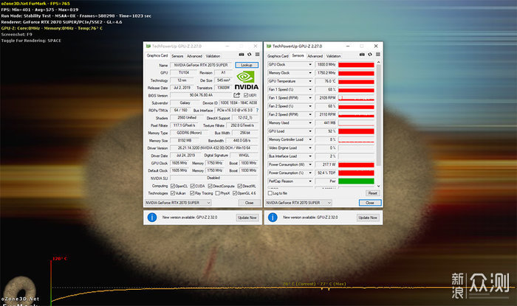Toggle the Vulkan checkbox

172,193
